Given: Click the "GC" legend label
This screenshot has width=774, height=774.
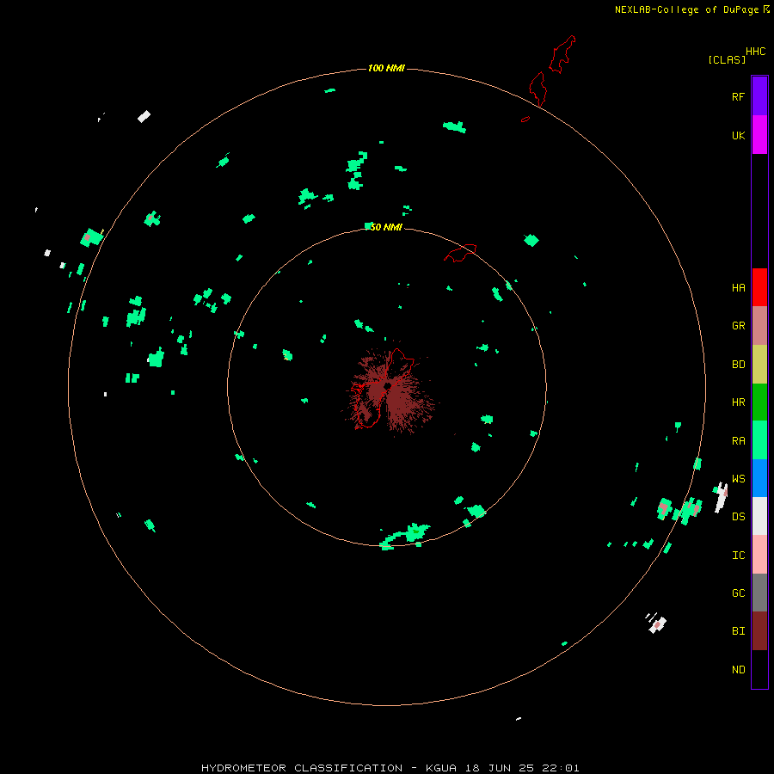Looking at the screenshot, I should pos(738,593).
